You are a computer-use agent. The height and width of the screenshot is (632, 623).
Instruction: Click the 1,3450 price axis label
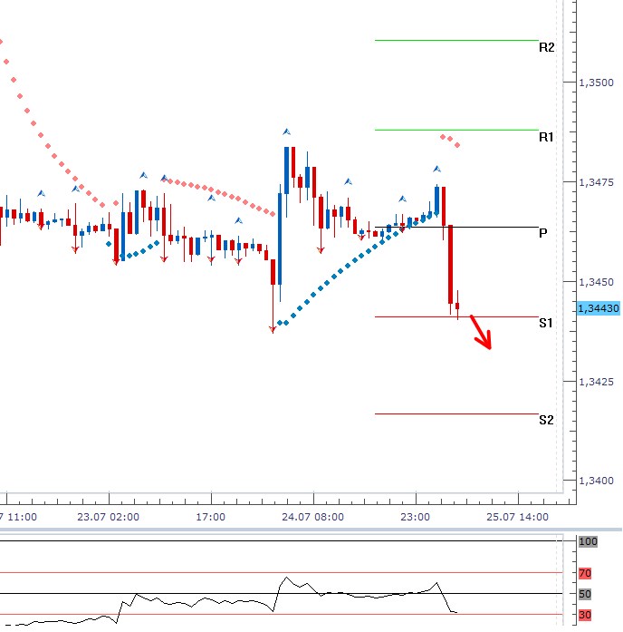coord(596,282)
